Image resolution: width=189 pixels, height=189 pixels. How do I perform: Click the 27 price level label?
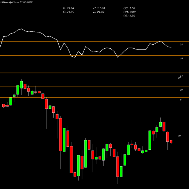click(x=180, y=78)
